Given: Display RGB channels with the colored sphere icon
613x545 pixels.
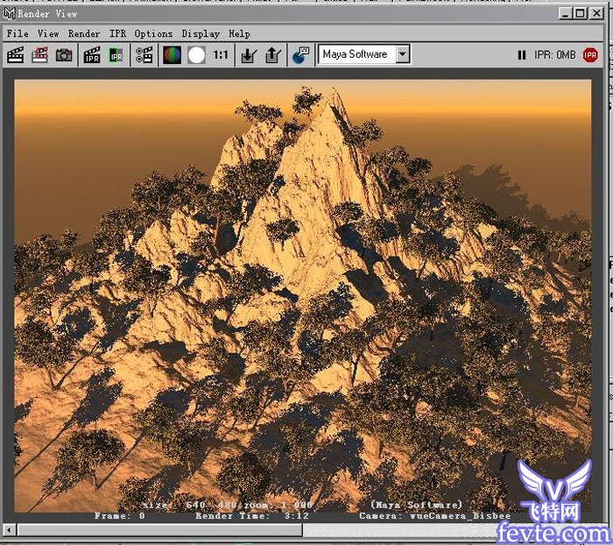Looking at the screenshot, I should coord(172,55).
